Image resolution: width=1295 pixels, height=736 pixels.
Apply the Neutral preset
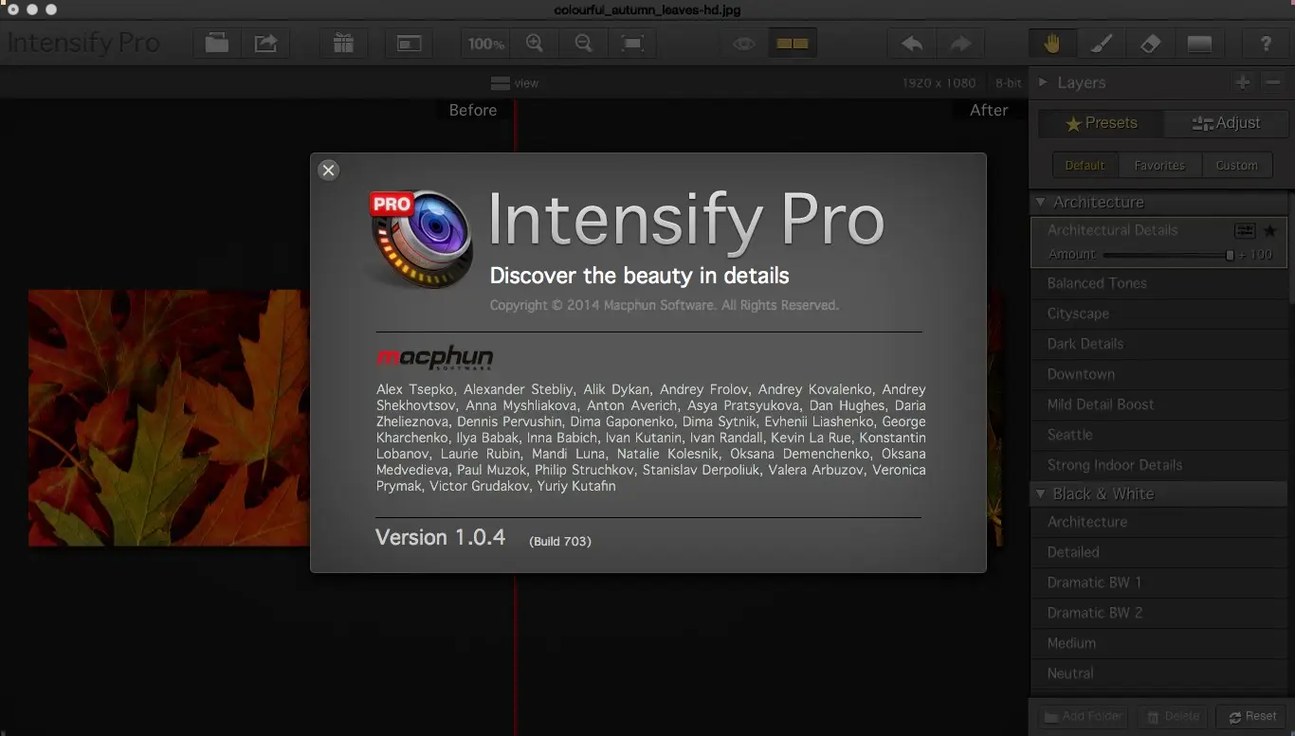[x=1158, y=673]
